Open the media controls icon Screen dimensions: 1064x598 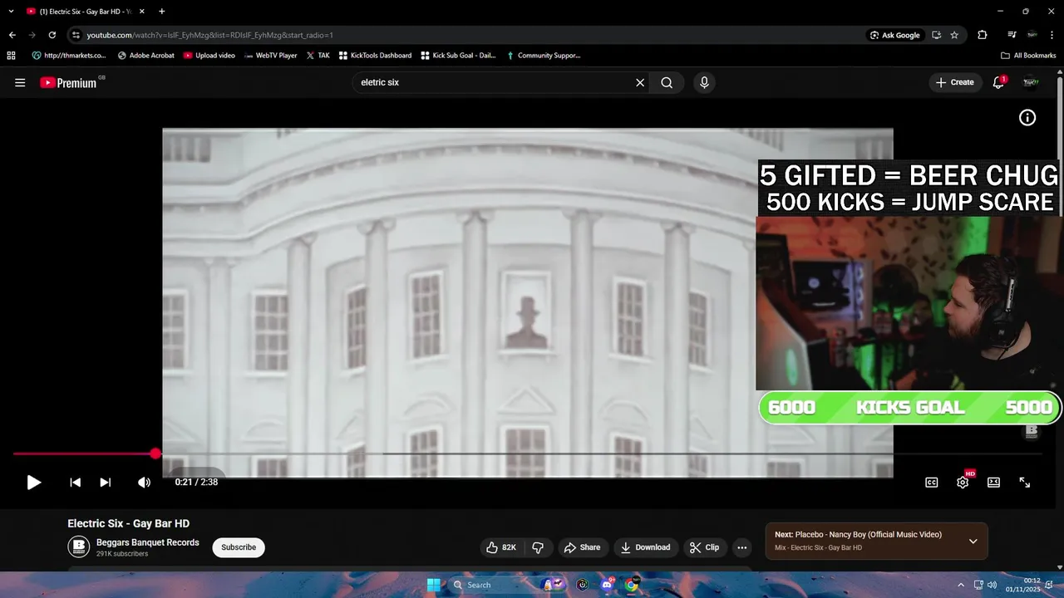coord(1012,35)
